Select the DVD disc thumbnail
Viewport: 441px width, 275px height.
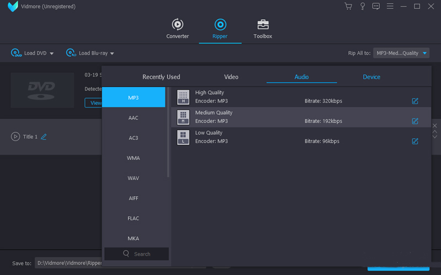(x=42, y=90)
